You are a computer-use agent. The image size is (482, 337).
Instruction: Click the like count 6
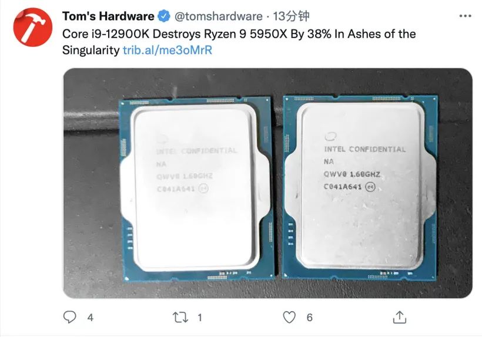pyautogui.click(x=310, y=318)
